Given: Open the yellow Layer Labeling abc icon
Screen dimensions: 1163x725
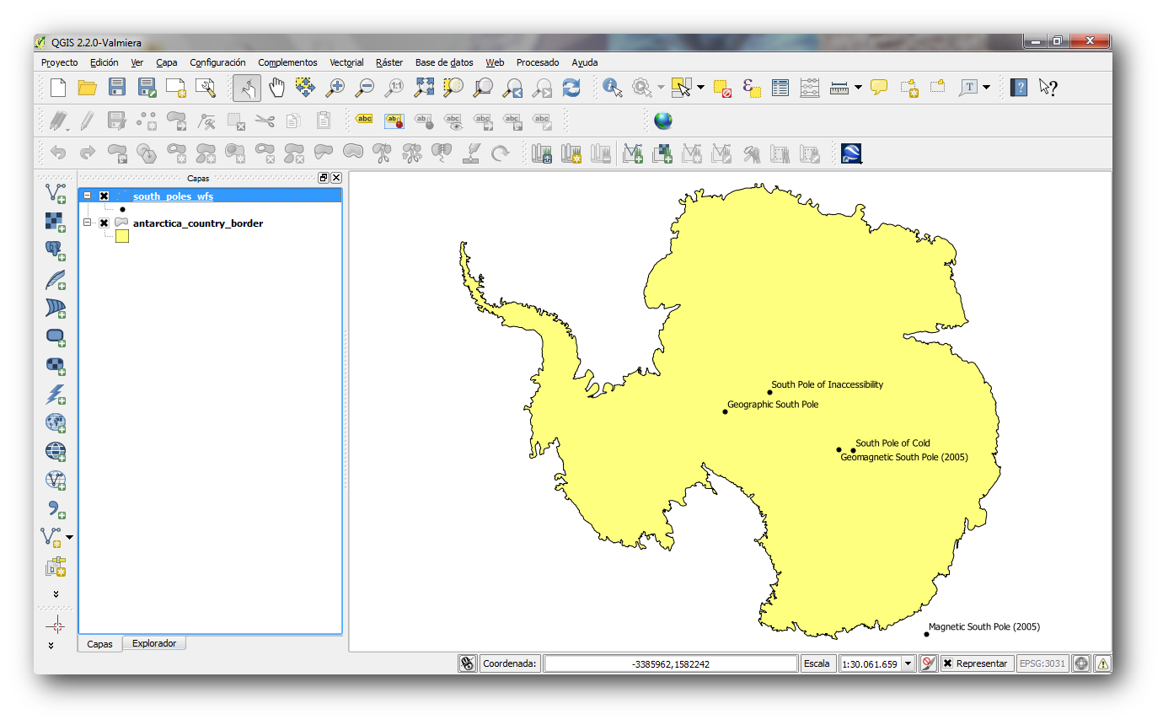Looking at the screenshot, I should (x=364, y=120).
